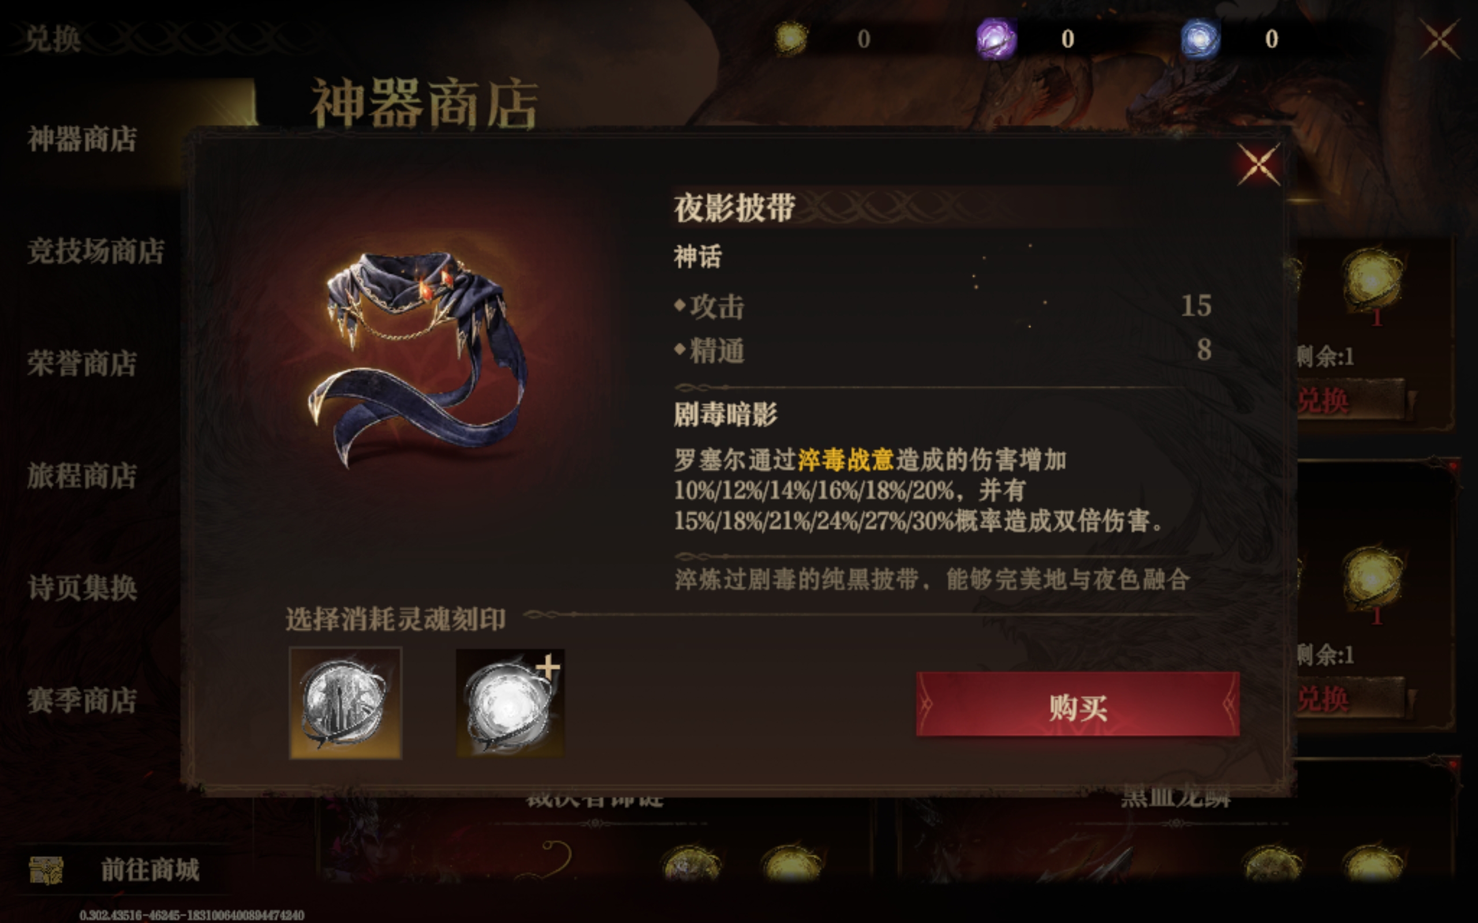Open the 神器商店 tab in sidebar
Viewport: 1478px width, 923px height.
point(82,139)
